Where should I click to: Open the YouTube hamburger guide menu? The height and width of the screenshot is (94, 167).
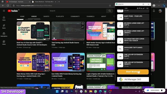[x=4, y=11]
